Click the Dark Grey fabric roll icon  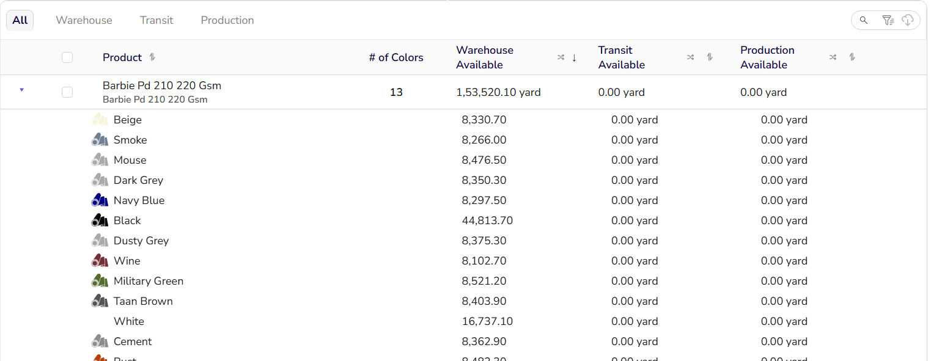[x=100, y=180]
